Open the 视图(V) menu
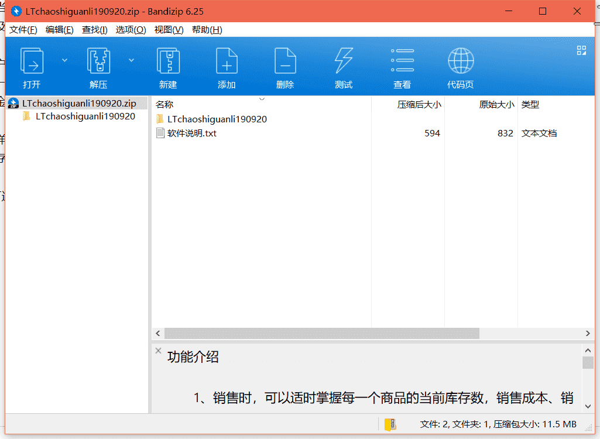The height and width of the screenshot is (439, 600). pos(169,30)
